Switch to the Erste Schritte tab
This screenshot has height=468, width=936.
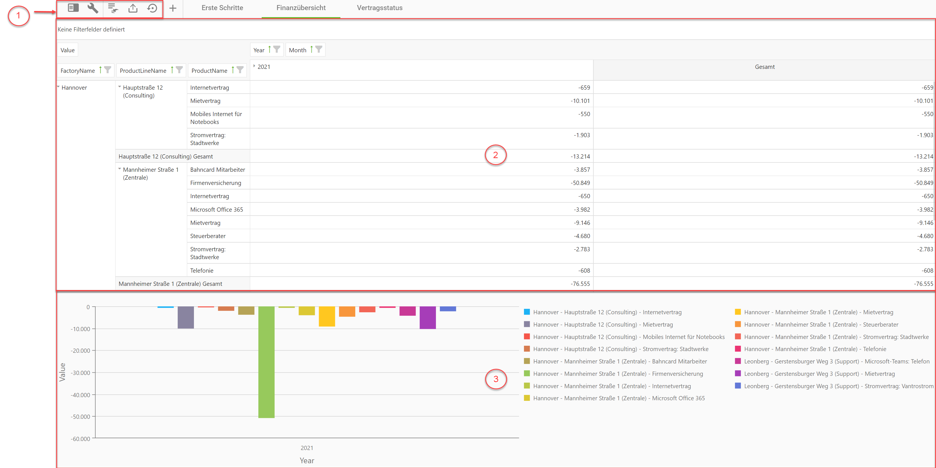point(222,8)
